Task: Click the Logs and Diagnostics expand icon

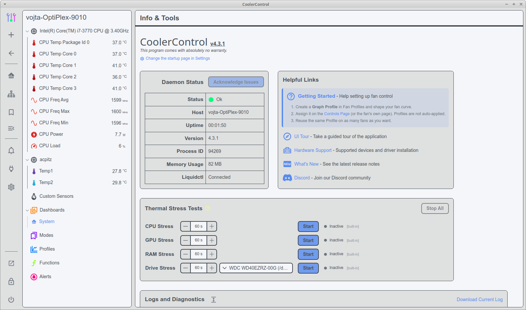Action: pyautogui.click(x=214, y=300)
